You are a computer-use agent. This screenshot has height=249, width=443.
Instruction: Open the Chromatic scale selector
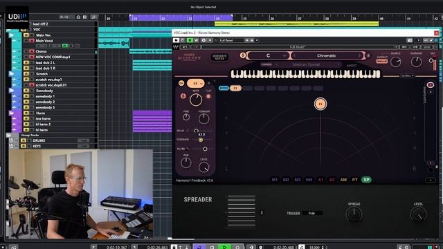coord(327,55)
